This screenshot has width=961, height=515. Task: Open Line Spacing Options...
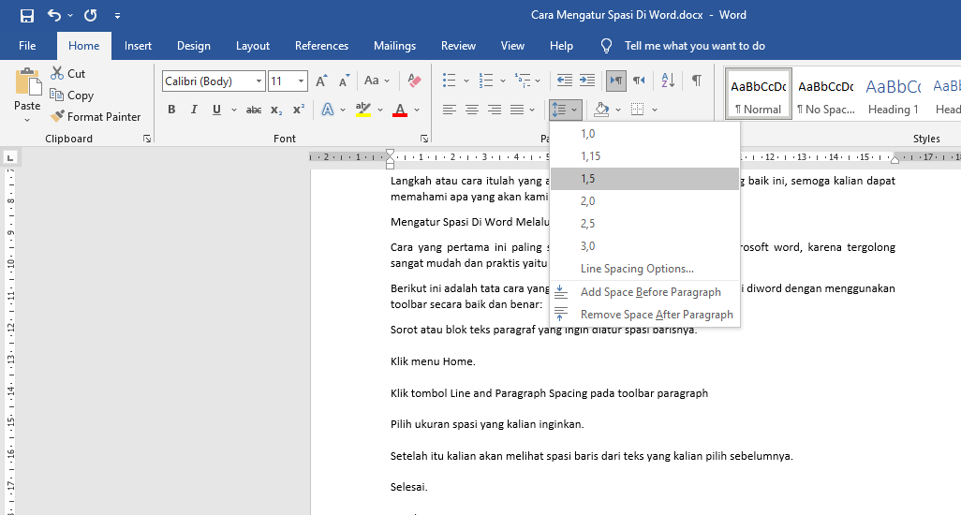pos(644,269)
